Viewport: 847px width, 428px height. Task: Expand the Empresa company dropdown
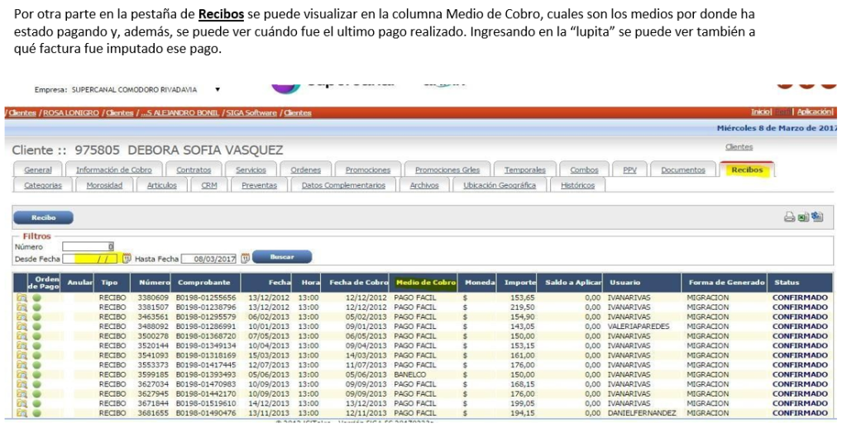click(x=218, y=89)
